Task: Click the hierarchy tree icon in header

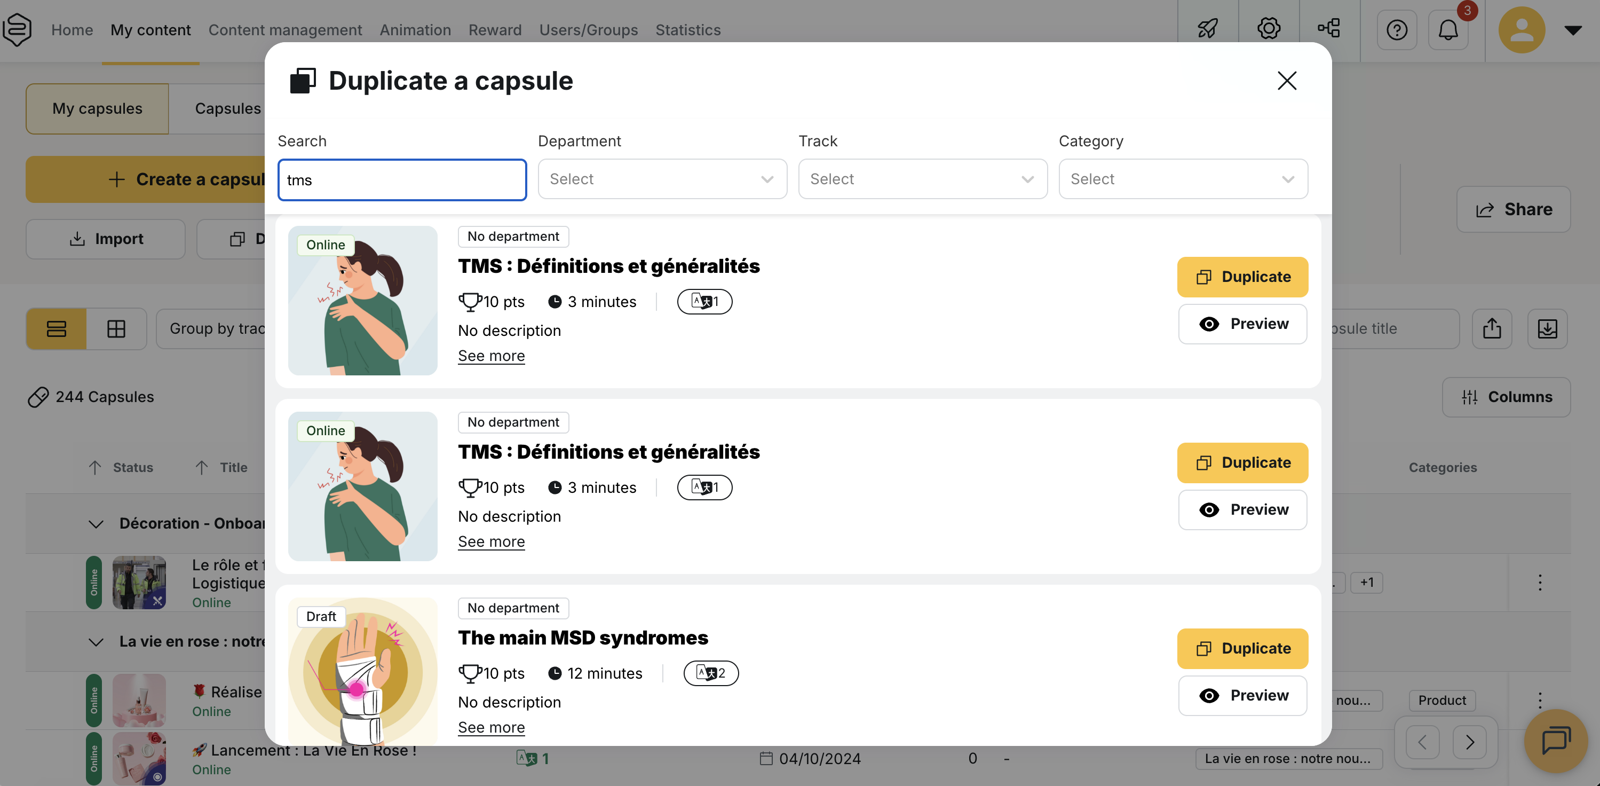Action: (1329, 29)
